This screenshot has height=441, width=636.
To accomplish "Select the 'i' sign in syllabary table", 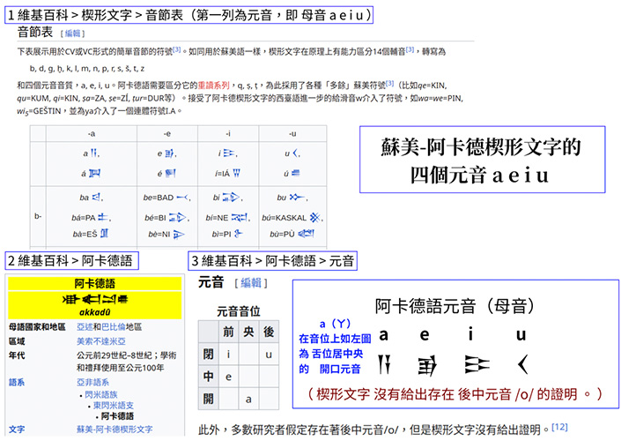I will pos(228,153).
